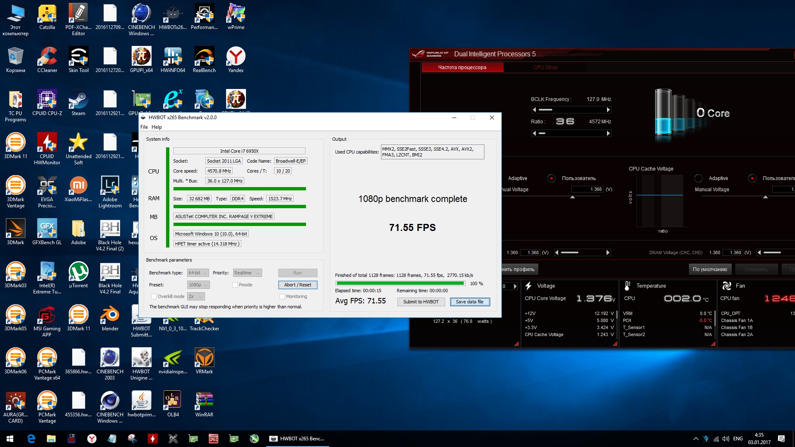Viewport: 795px width, 447px height.
Task: Decrease CPU Ratio with left arrow
Action: [535, 133]
